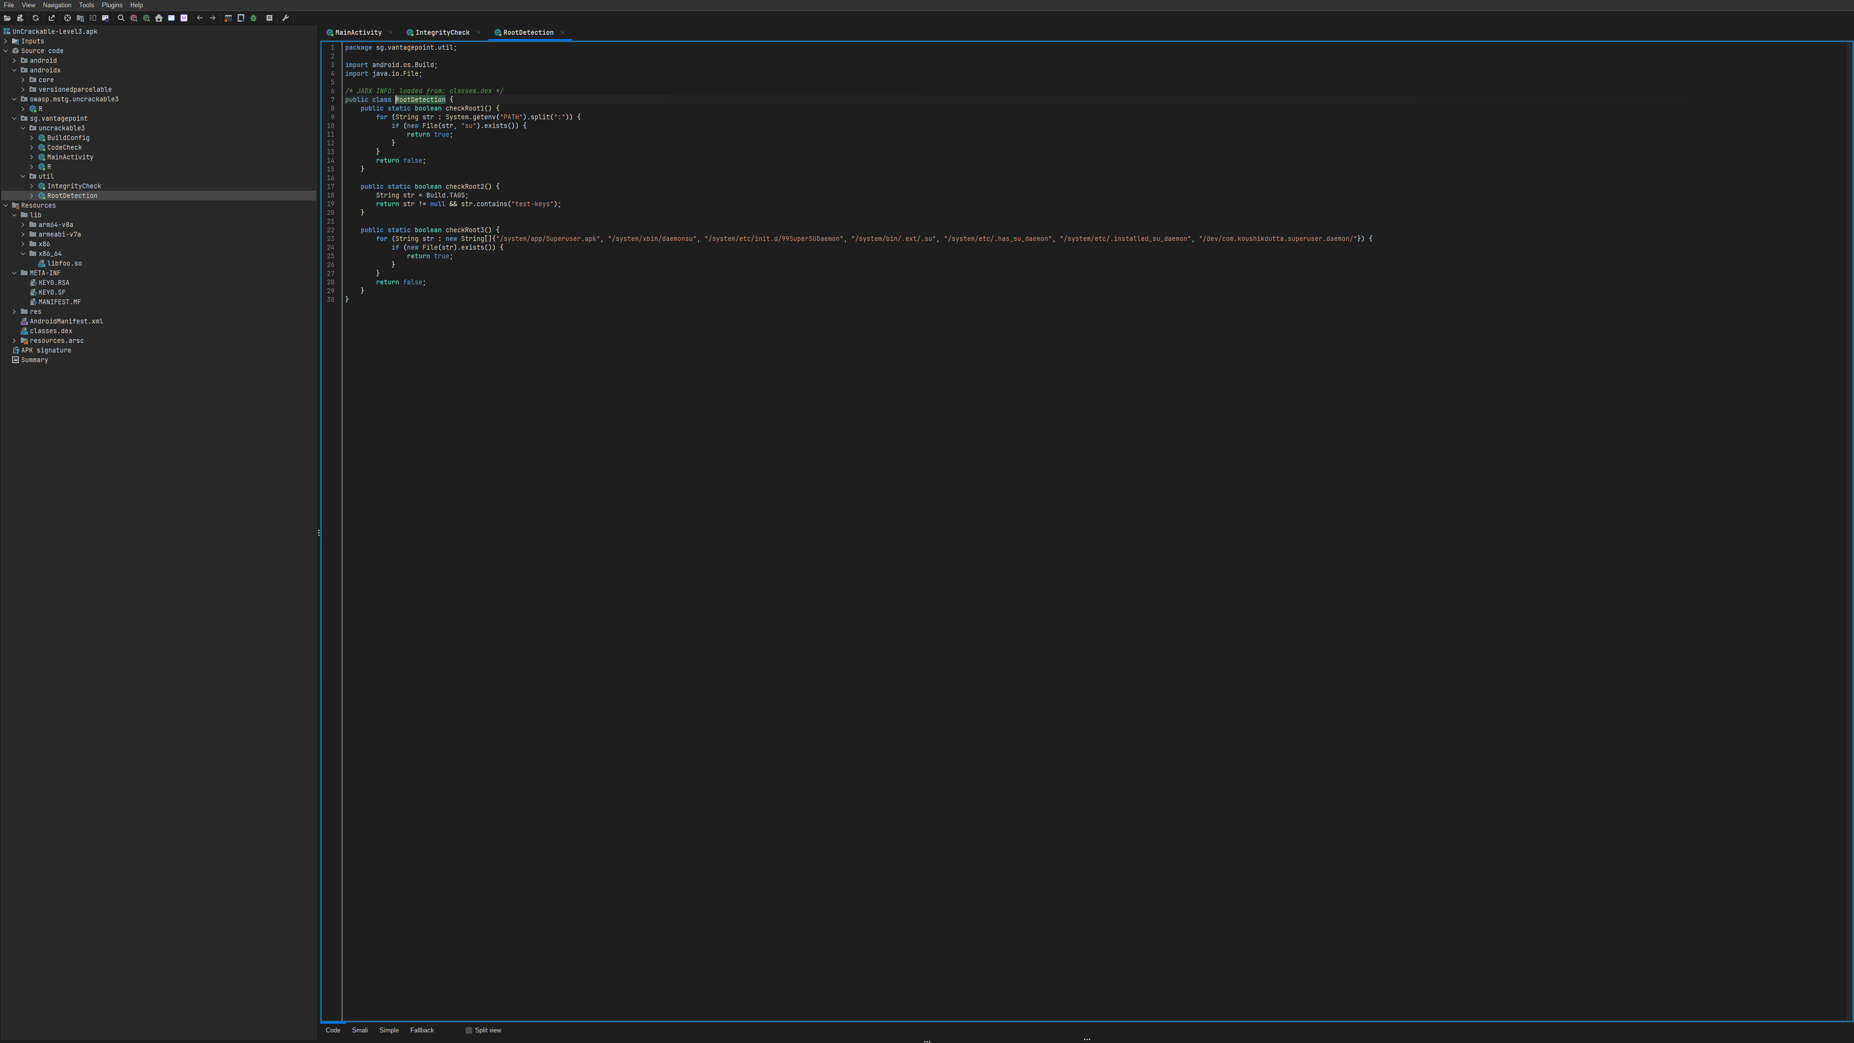This screenshot has width=1854, height=1043.
Task: Collapse the Resources tree node
Action: [6, 206]
